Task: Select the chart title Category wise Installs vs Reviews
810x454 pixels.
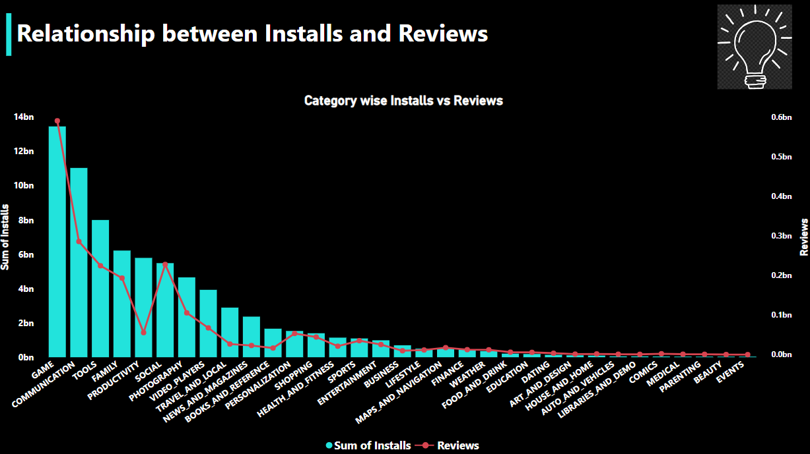Action: point(403,101)
